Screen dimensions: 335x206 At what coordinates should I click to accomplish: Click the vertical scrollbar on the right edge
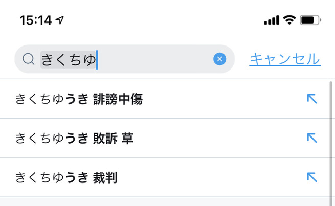pos(331,138)
